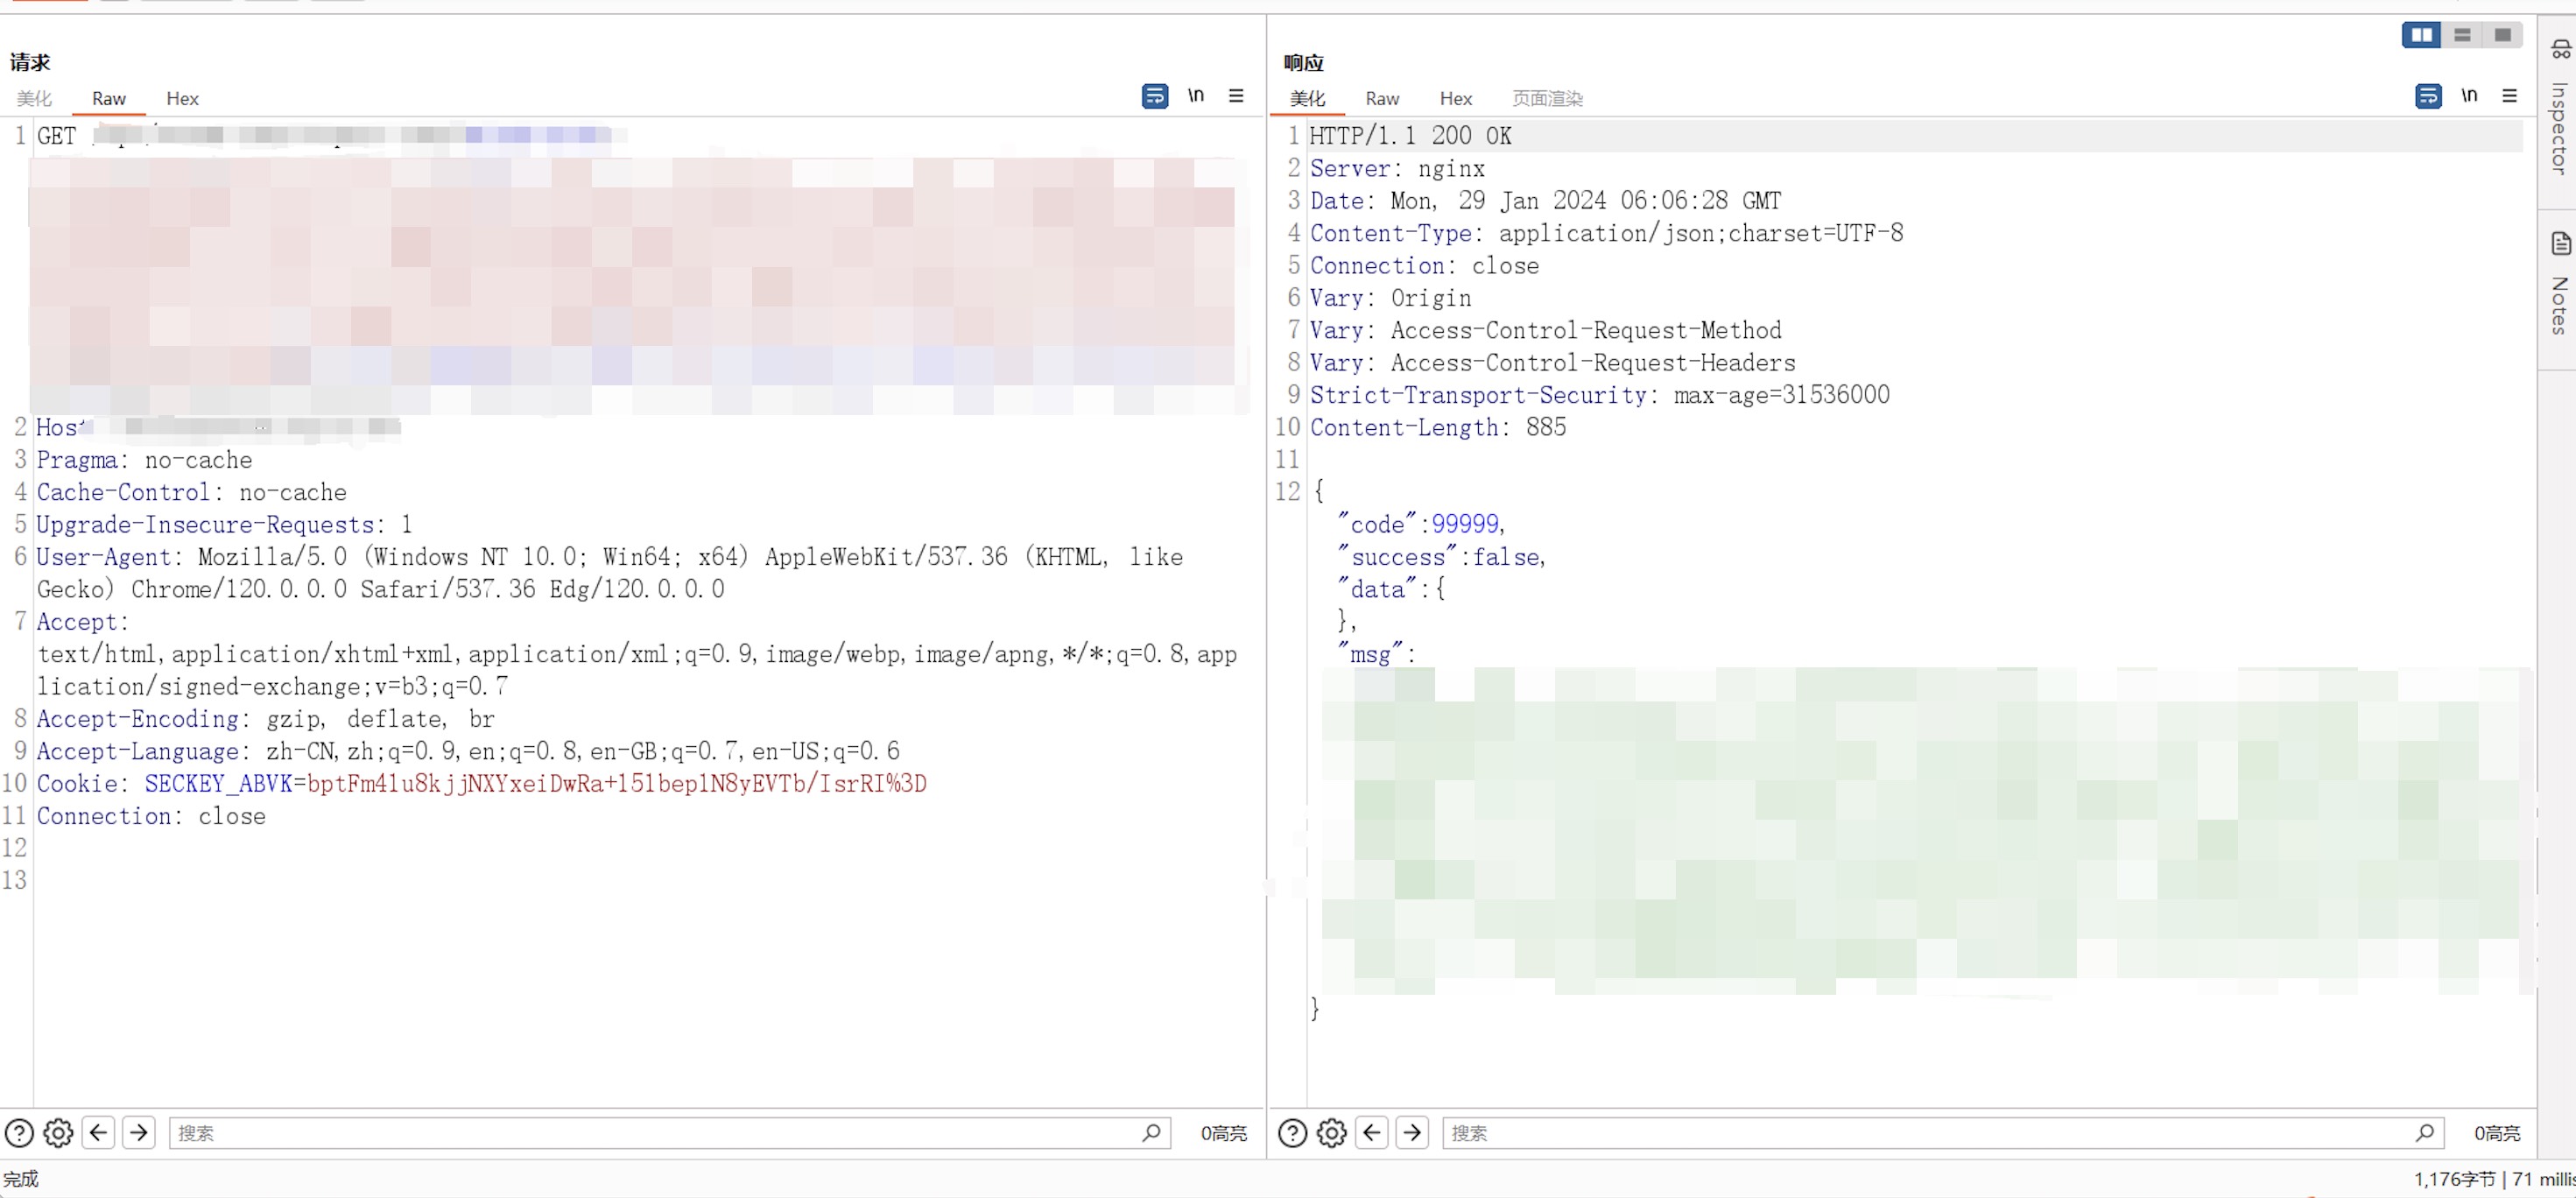Click 响应 panel title
The image size is (2576, 1198).
click(x=1303, y=63)
